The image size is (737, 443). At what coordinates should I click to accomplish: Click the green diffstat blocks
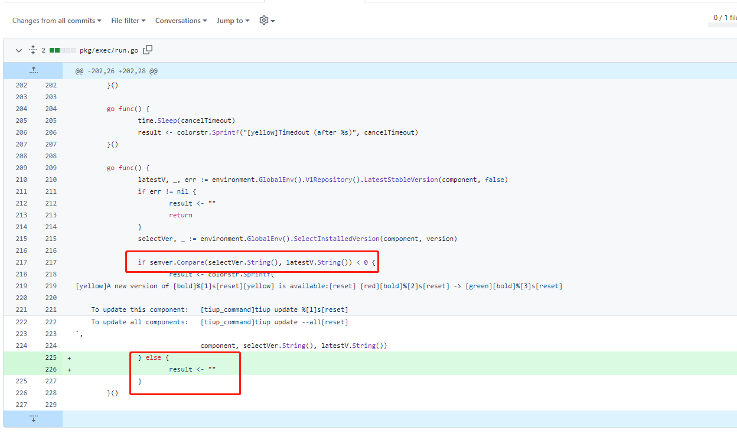[x=63, y=51]
